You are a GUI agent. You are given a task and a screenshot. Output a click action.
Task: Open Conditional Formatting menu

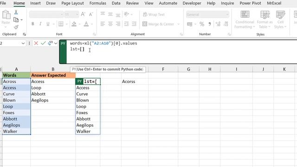(245, 19)
